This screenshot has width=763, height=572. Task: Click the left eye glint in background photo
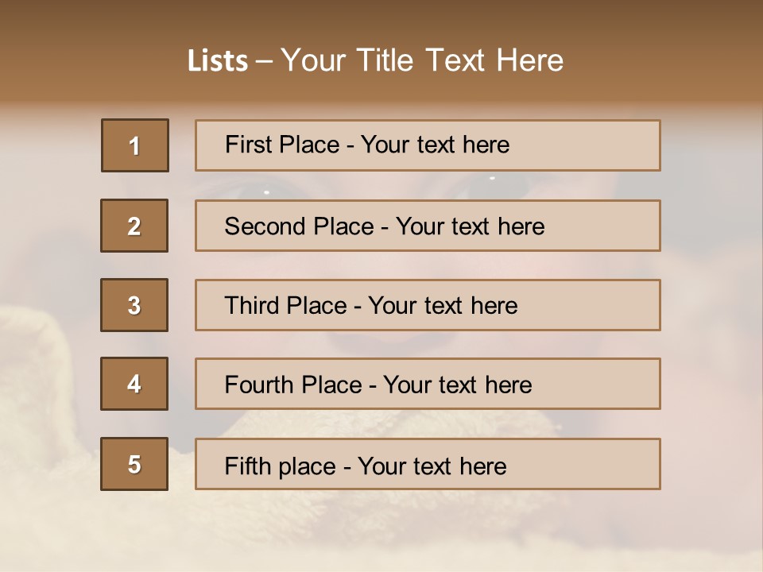(266, 191)
